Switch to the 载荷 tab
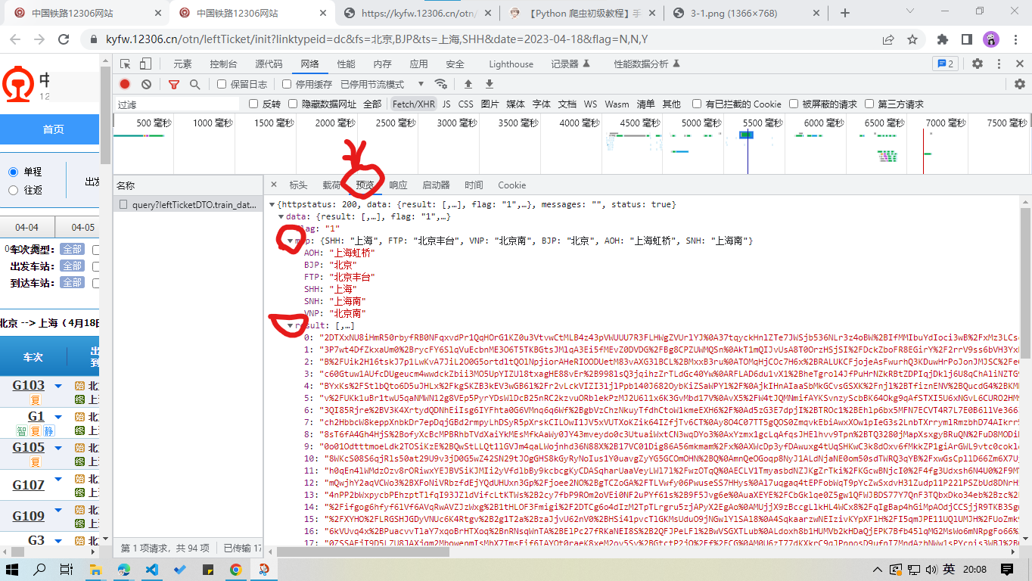Screen dimensions: 1032x581 pyautogui.click(x=331, y=185)
